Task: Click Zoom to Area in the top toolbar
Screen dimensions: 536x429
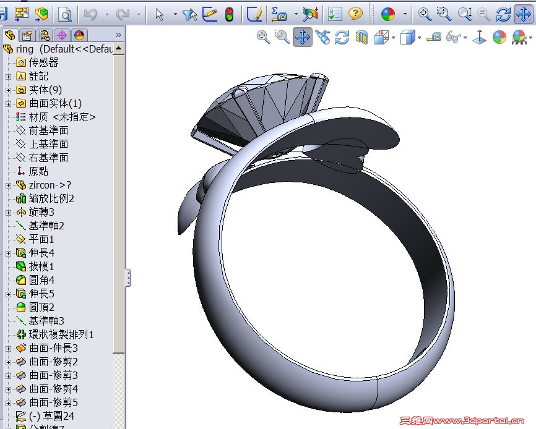Action: pyautogui.click(x=444, y=14)
